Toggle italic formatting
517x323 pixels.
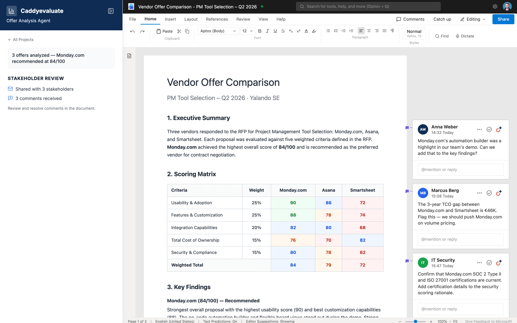[x=268, y=31]
